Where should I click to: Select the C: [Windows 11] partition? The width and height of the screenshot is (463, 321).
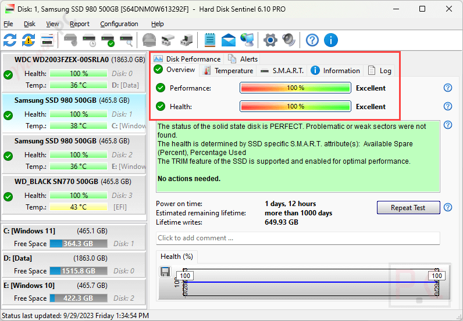point(74,237)
